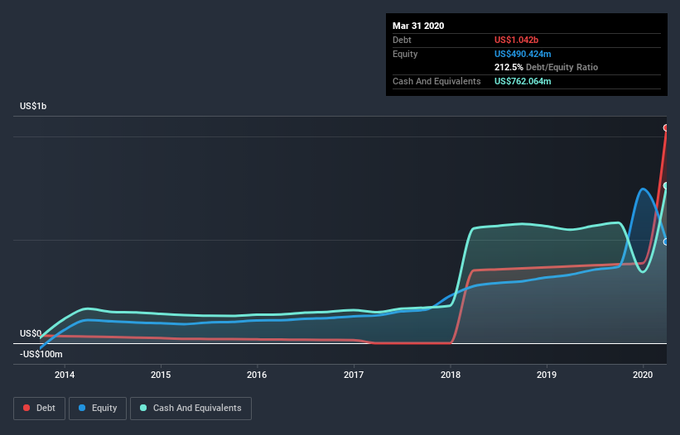Click the 2020 axis label

tap(643, 375)
